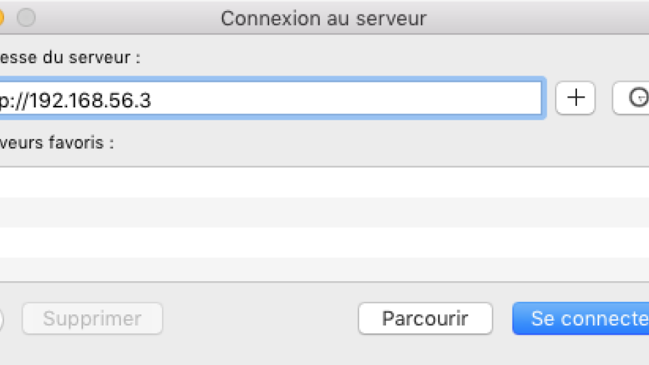Screen dimensions: 649x365
Task: Click the help button beside Supprimer
Action: click(x=1, y=319)
